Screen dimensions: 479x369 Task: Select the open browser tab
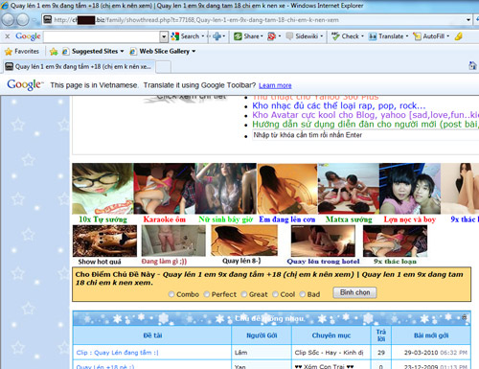[x=79, y=67]
